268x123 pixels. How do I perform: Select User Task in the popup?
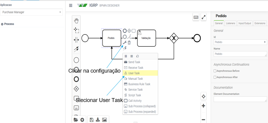point(140,73)
